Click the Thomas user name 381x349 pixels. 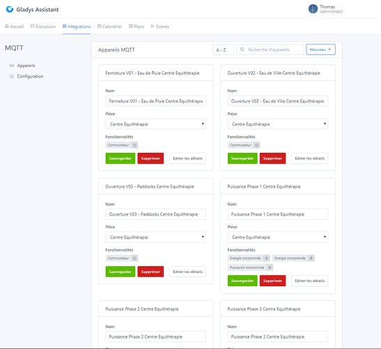point(327,6)
